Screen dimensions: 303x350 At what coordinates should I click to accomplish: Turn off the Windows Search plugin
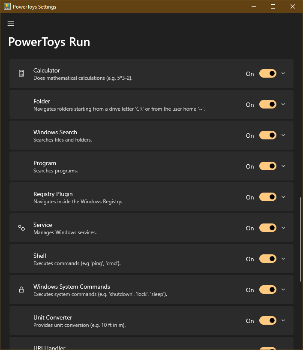click(267, 135)
